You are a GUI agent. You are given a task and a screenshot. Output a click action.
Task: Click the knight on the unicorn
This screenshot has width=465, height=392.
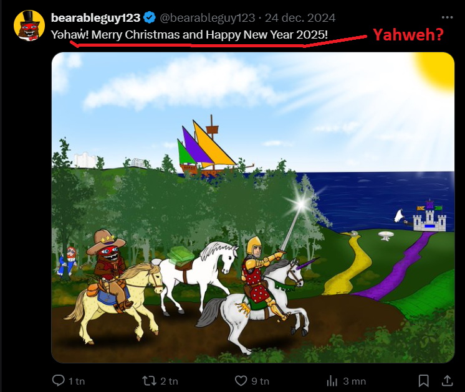pos(259,280)
